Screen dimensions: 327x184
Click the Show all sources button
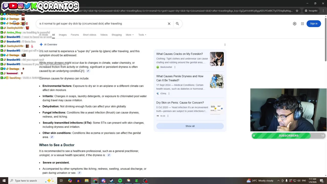(x=190, y=126)
